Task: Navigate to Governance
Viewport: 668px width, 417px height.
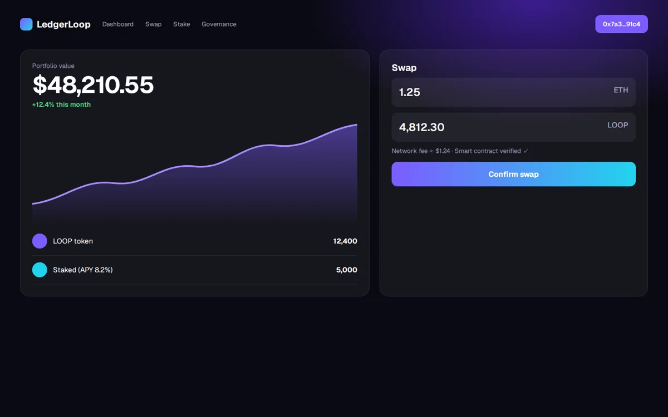Action: point(219,24)
